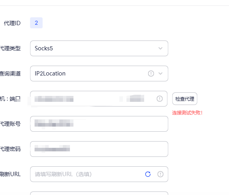Focus the 代理密码 input field
Image resolution: width=229 pixels, height=195 pixels.
[x=99, y=149]
